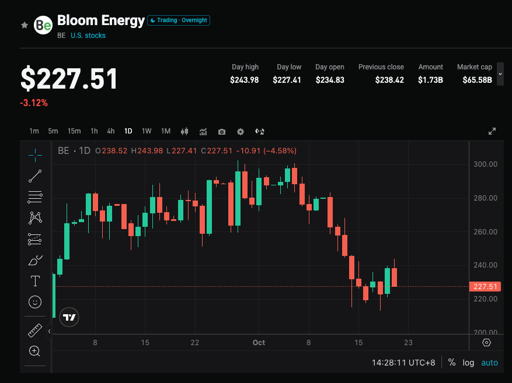Click the BE 1D chart legend title
This screenshot has height=383, width=512.
[74, 150]
